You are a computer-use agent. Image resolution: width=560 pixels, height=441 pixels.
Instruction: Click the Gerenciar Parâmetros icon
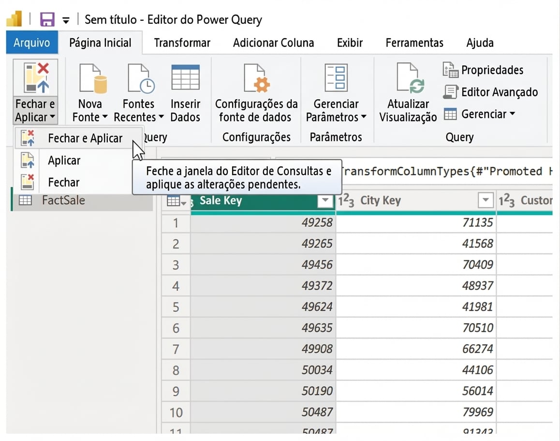coord(336,78)
